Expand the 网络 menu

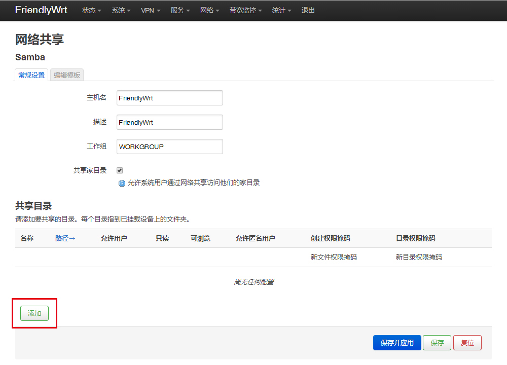click(x=209, y=10)
